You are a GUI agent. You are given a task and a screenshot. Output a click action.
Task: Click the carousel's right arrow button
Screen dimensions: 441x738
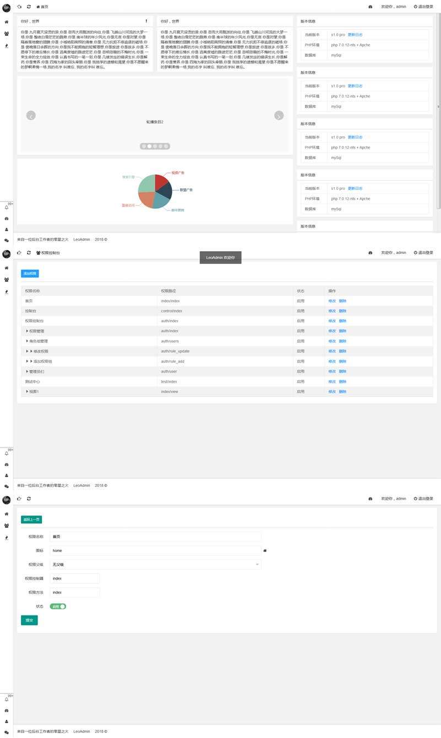[279, 115]
